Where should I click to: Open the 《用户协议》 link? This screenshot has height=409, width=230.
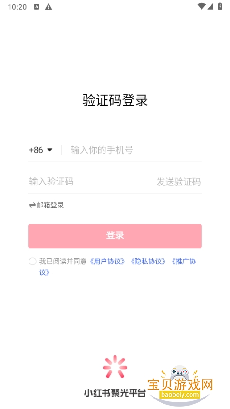(x=107, y=262)
